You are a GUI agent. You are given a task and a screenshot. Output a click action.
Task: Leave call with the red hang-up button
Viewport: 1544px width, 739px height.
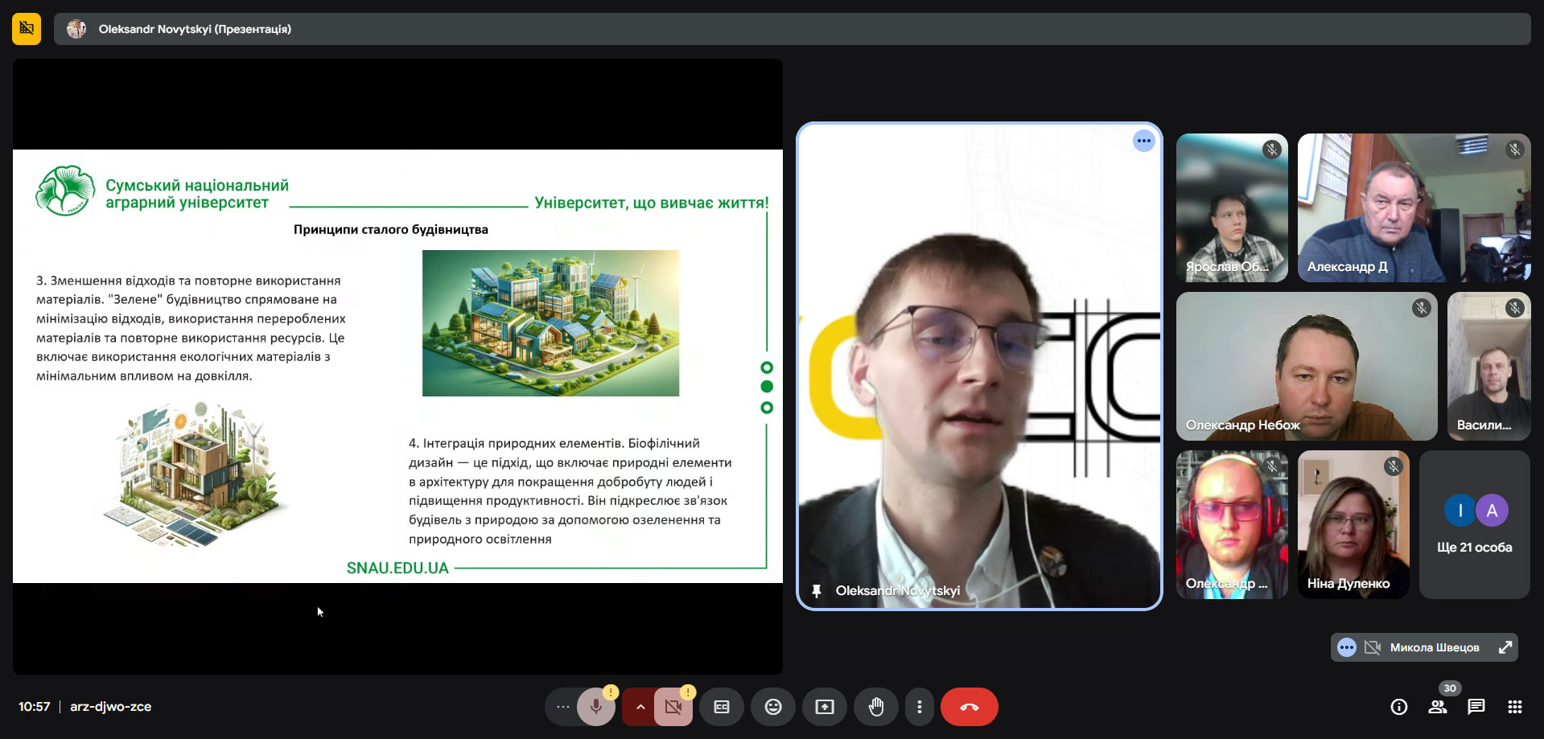[970, 707]
